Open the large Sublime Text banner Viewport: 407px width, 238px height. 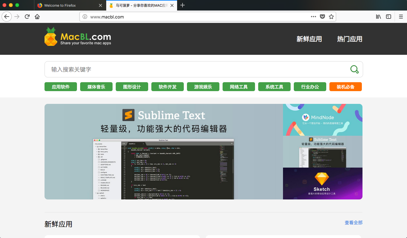[x=164, y=152]
